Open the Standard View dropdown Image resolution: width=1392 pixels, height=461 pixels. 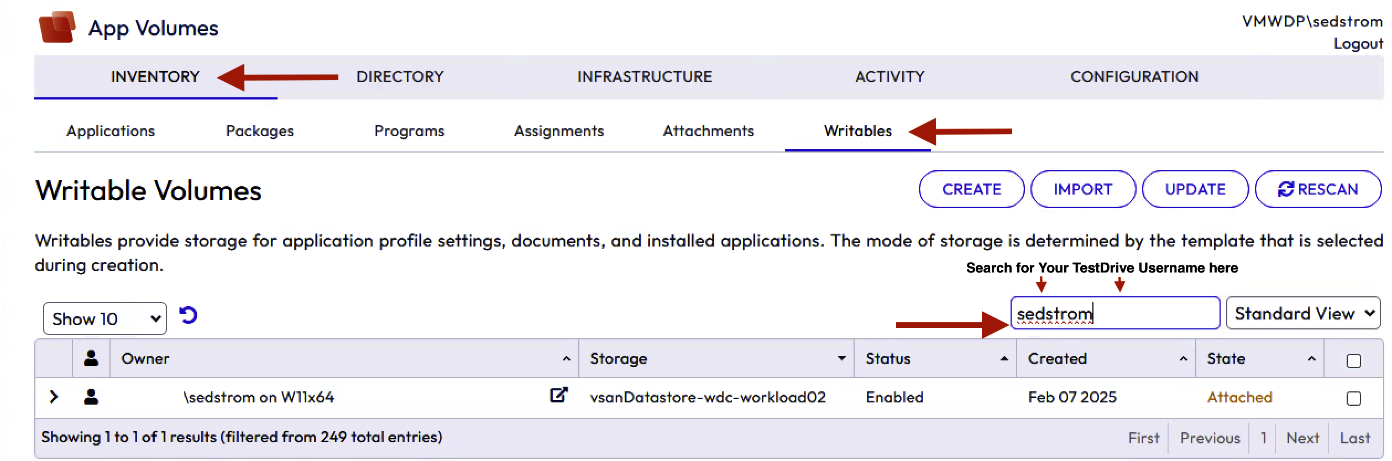tap(1302, 313)
